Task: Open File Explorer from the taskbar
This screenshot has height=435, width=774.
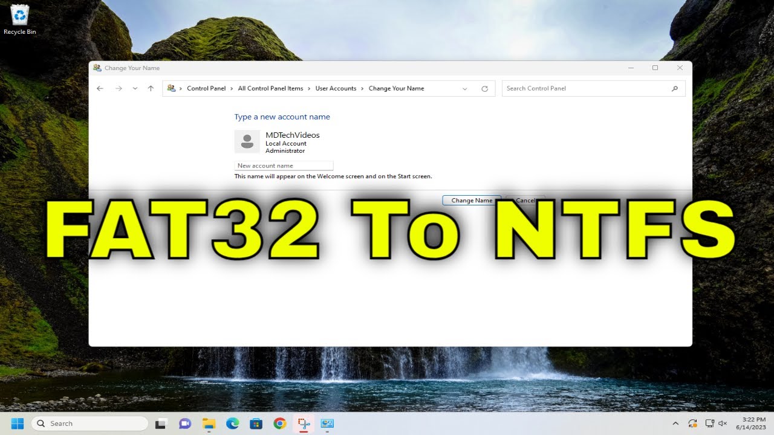Action: pos(209,424)
